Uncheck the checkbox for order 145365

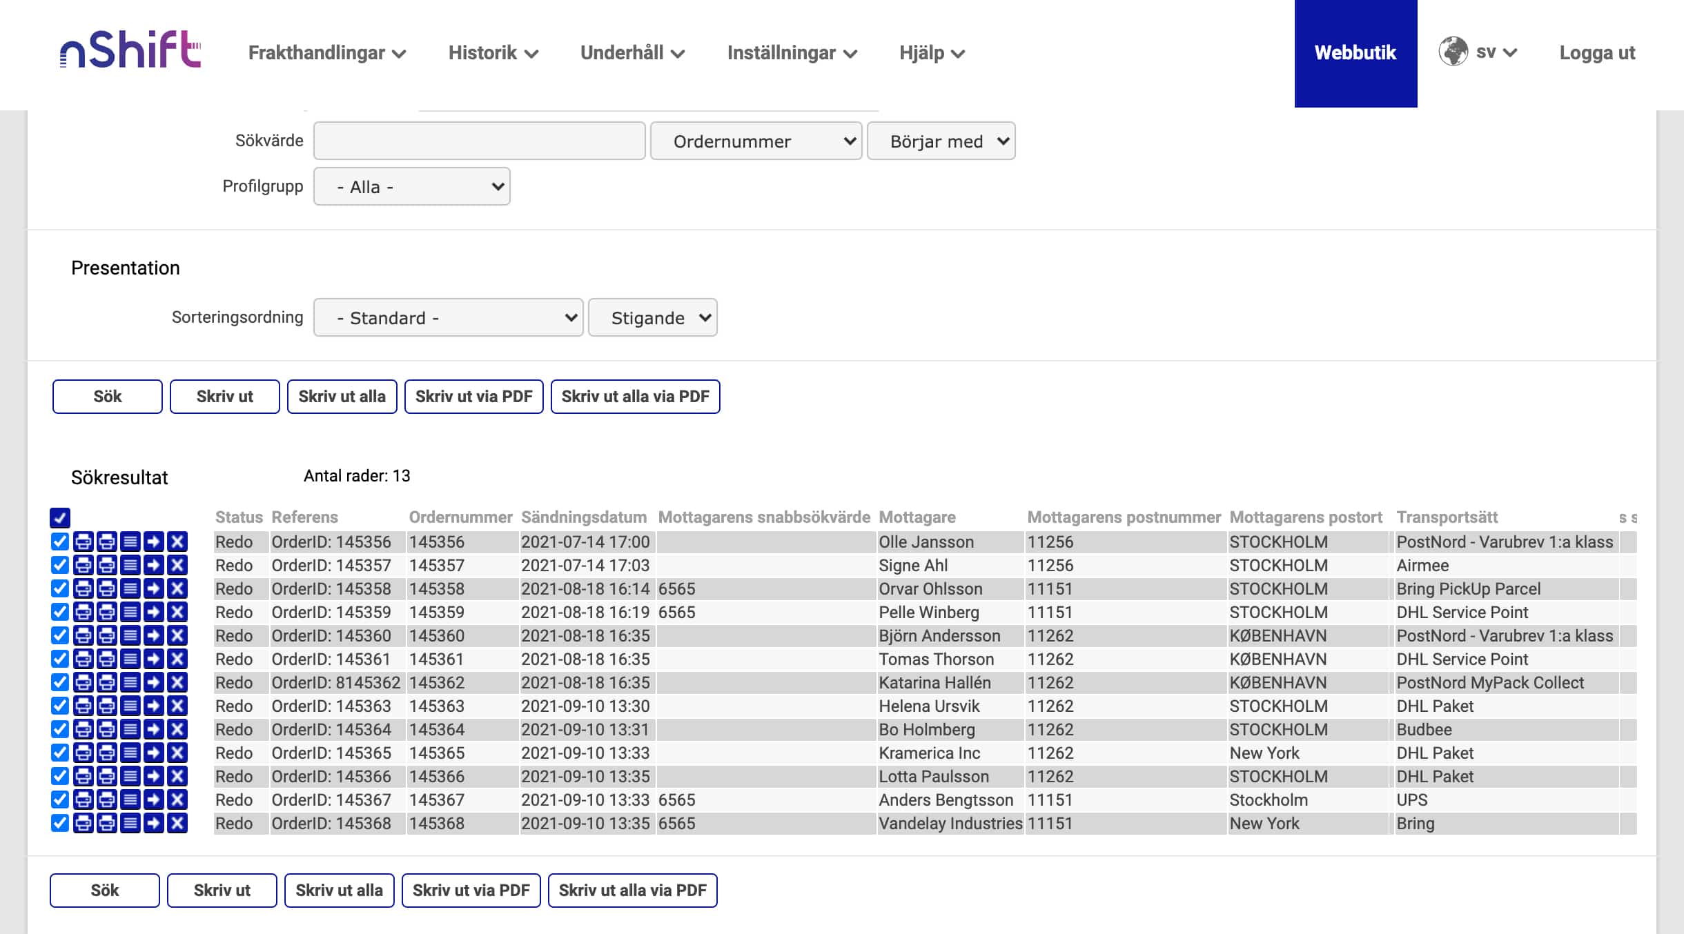pyautogui.click(x=60, y=753)
